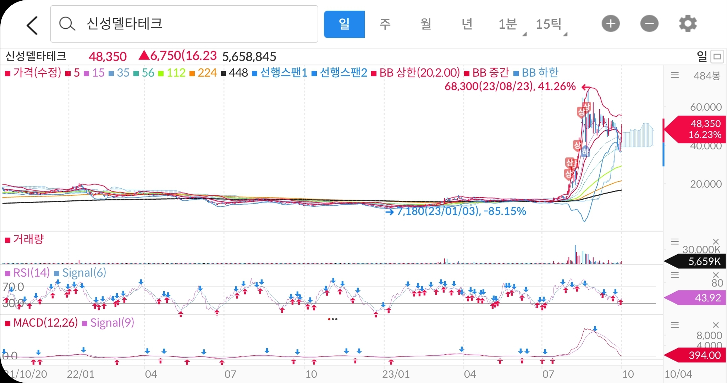Tap the BB 하한 legend label

click(x=536, y=73)
